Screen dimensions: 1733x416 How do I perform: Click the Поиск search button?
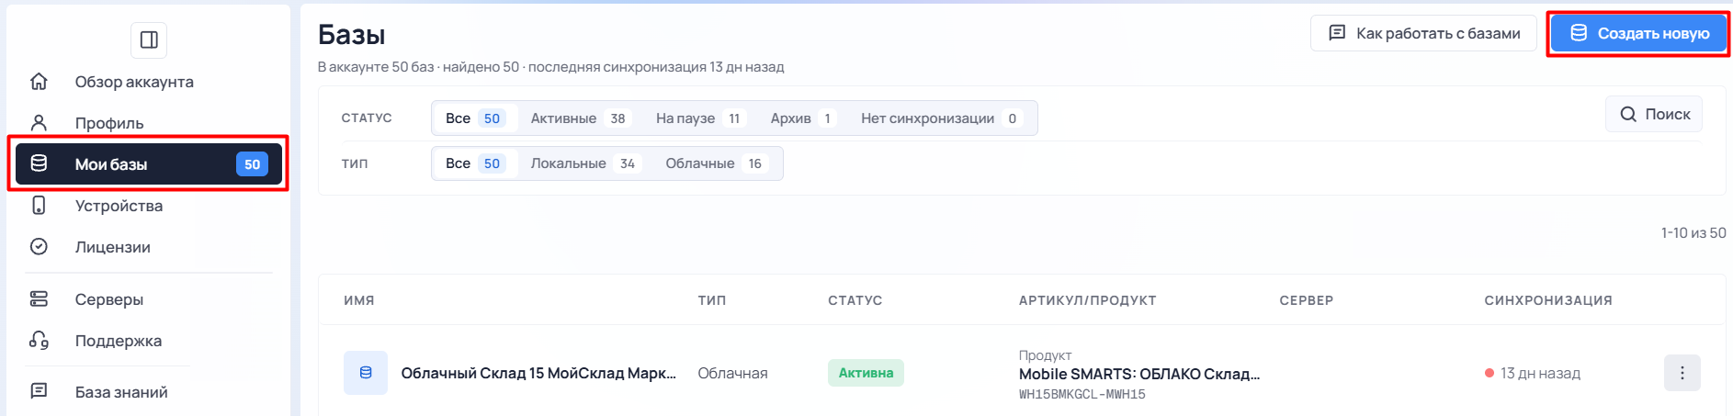point(1654,114)
